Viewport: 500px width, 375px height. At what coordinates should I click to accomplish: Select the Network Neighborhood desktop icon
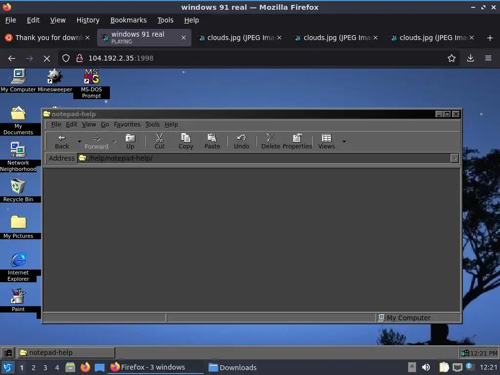tap(18, 157)
